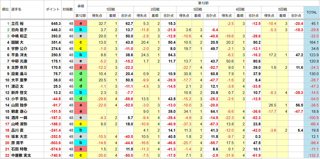Click player name 石田 時敬
The image size is (320, 159).
[x=19, y=149]
